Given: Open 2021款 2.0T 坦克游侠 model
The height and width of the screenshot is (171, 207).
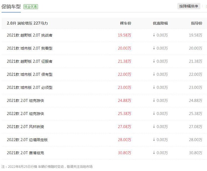Looking at the screenshot, I should 25,101.
